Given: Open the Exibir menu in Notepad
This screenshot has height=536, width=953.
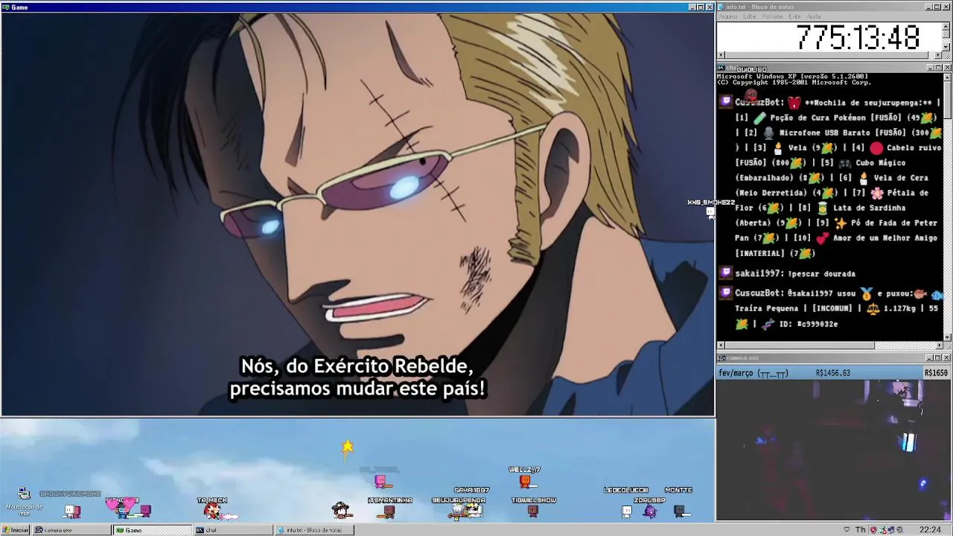Looking at the screenshot, I should (795, 16).
